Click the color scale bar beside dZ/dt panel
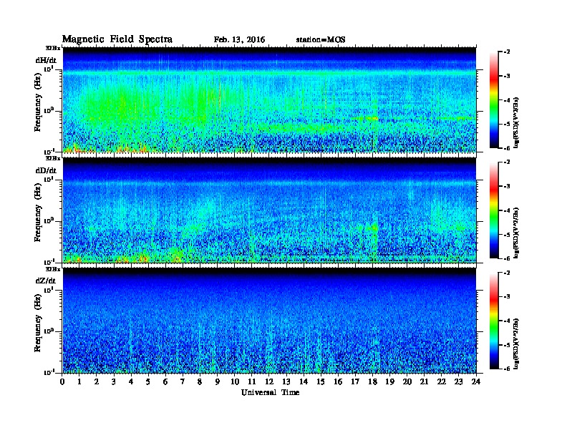567x438 pixels. coord(494,321)
